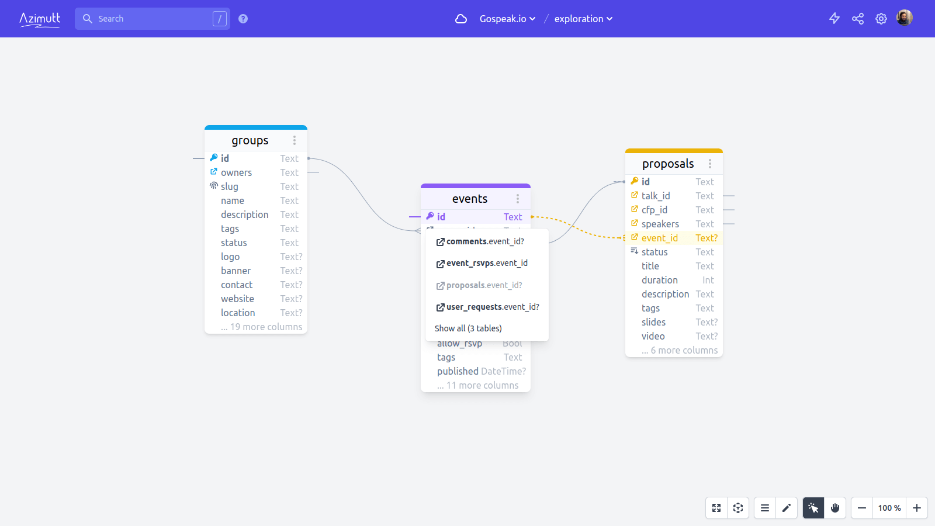
Task: Open the proposals table options menu
Action: tap(710, 164)
